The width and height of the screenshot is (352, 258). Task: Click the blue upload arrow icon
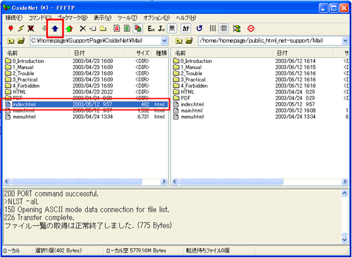(x=55, y=29)
